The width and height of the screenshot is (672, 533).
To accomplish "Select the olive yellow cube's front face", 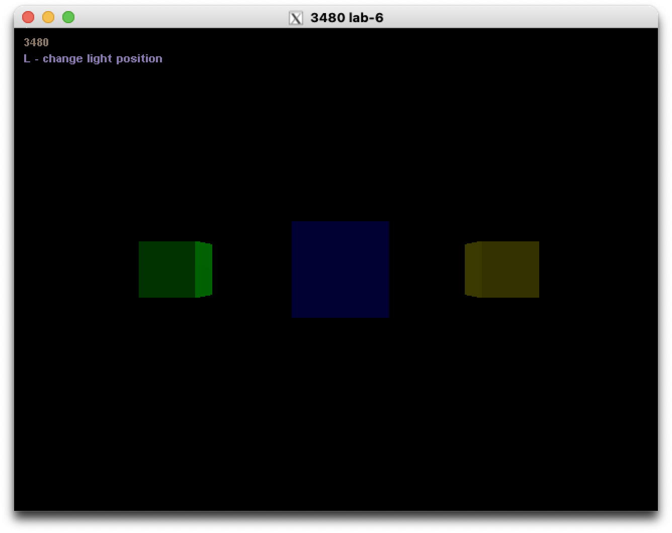I will pos(510,269).
